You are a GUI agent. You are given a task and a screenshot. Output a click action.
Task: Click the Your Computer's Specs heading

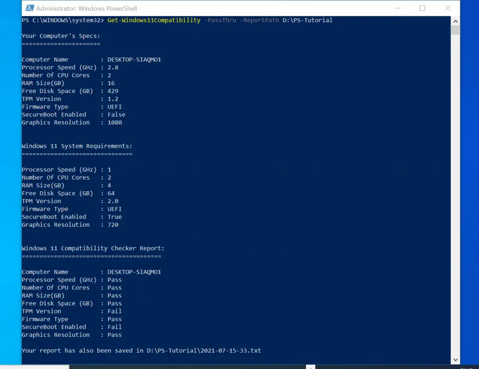coord(61,36)
